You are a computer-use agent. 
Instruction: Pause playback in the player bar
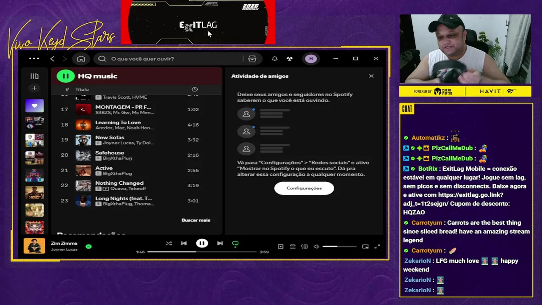(x=202, y=243)
